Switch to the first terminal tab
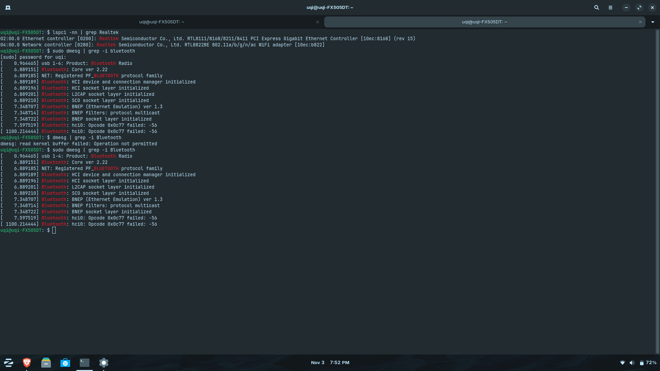Viewport: 660px width, 371px height. coord(162,22)
